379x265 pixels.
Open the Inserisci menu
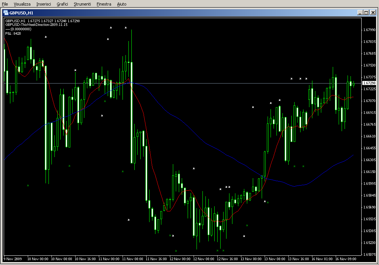click(x=44, y=4)
